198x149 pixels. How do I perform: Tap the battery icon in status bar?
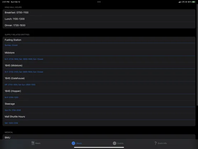click(194, 2)
